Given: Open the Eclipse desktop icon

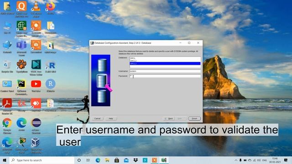Looking at the screenshot, I should tap(36, 126).
